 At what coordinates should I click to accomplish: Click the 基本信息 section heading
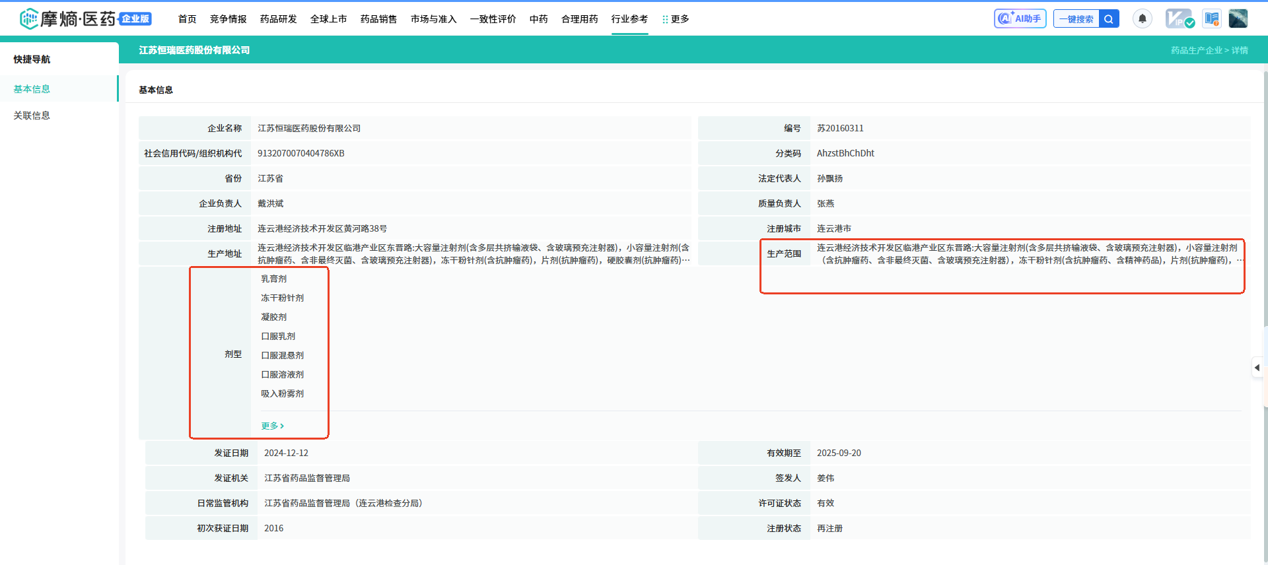(x=156, y=90)
